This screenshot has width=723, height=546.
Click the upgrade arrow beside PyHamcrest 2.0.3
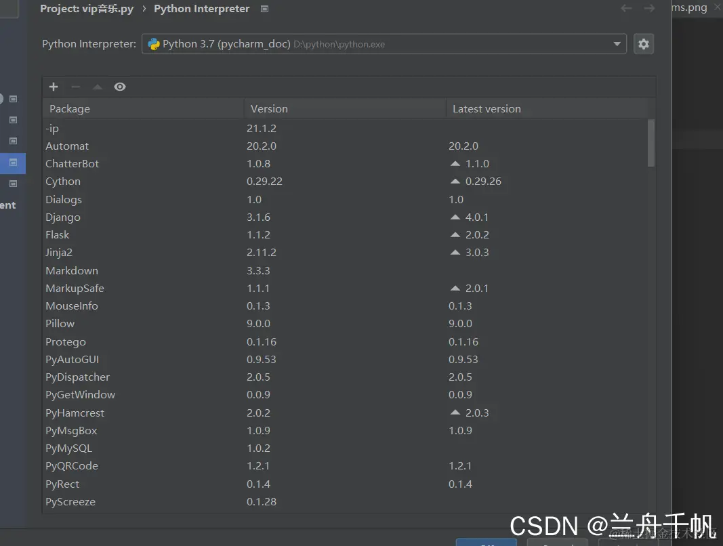click(455, 413)
